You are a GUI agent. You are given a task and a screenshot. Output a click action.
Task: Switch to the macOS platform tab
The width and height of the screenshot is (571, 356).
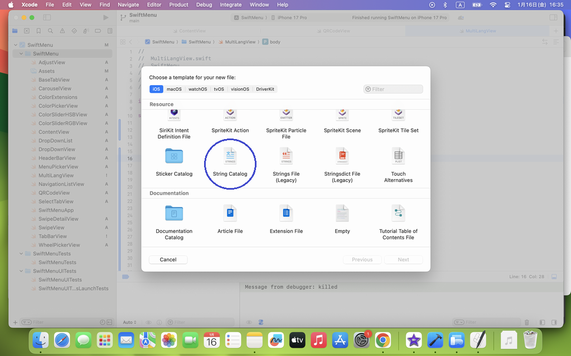pos(174,89)
